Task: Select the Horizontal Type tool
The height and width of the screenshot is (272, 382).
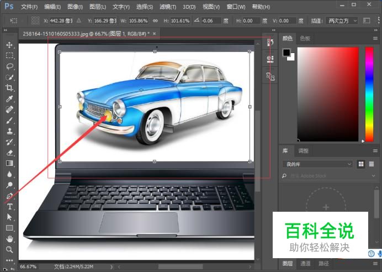Action: (x=9, y=207)
